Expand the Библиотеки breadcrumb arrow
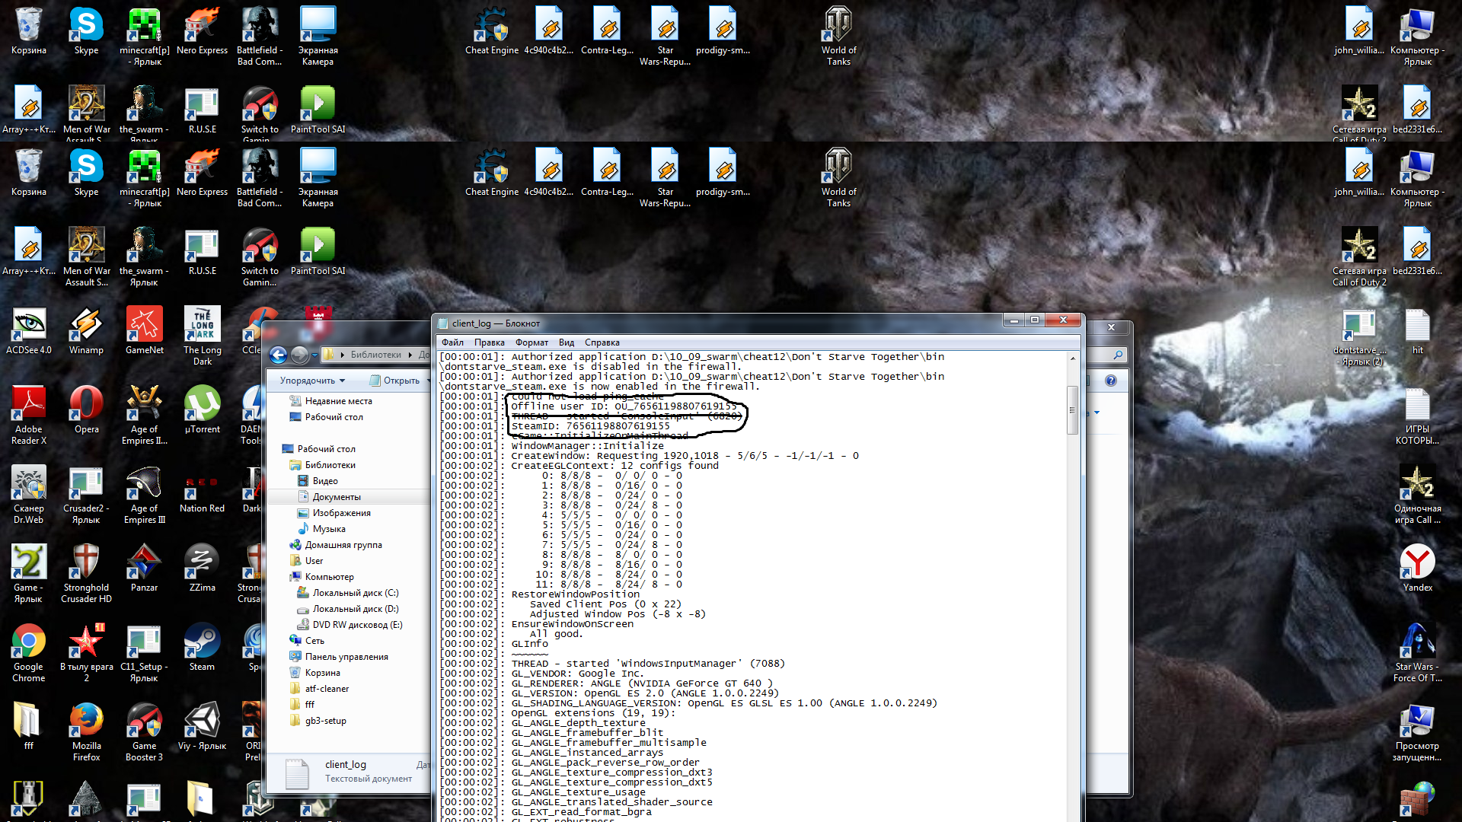Screen dimensions: 1462x822 pyautogui.click(x=410, y=355)
